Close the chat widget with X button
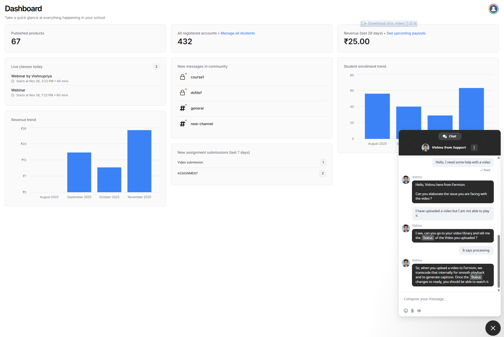504x337 pixels. 493,328
